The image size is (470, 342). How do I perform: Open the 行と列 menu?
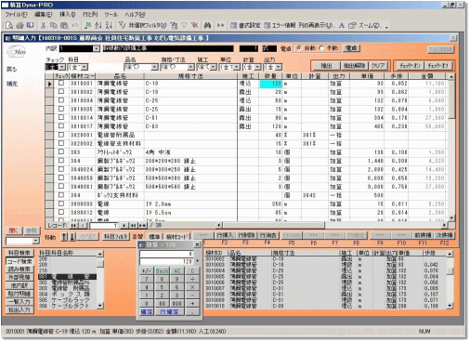[90, 14]
